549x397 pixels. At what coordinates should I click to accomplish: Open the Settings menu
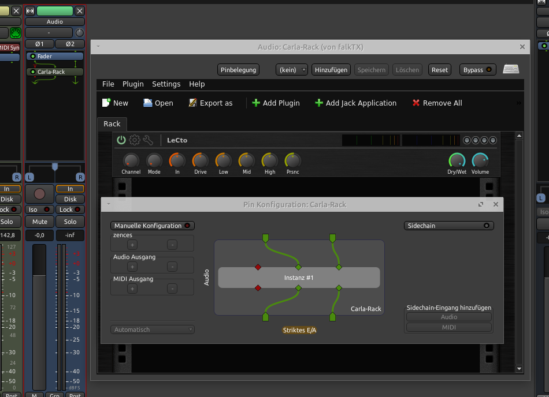coord(166,84)
